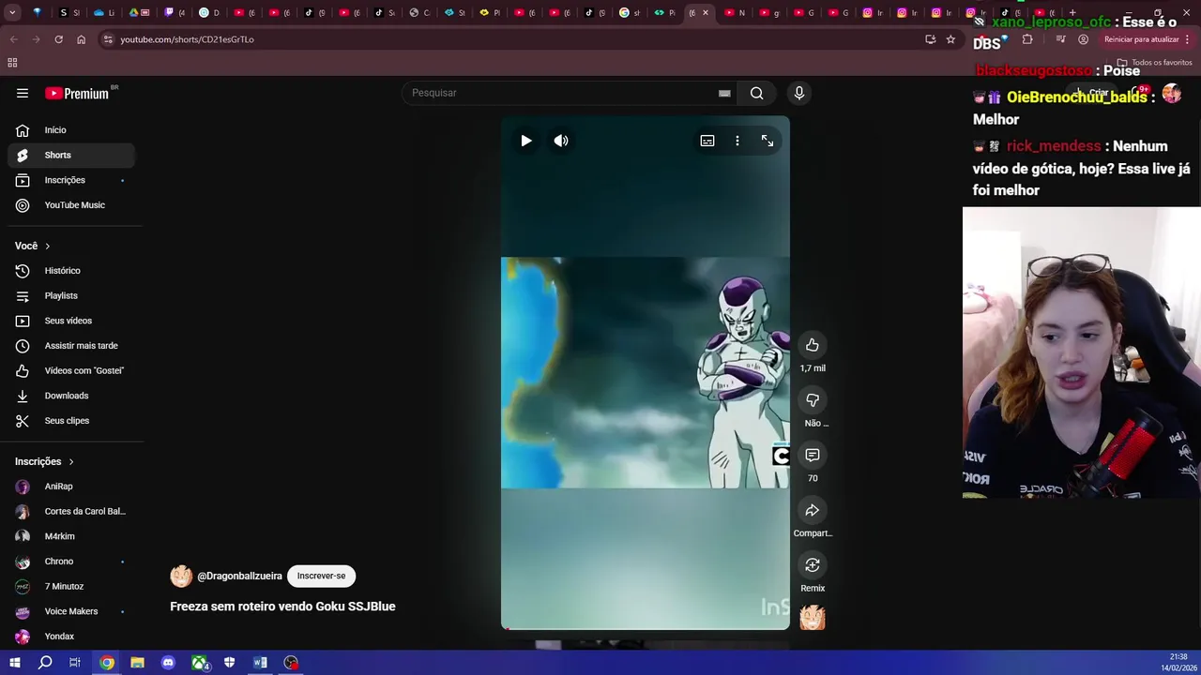Open Xbox app from the taskbar
Screen dimensions: 1201x675
tap(199, 663)
